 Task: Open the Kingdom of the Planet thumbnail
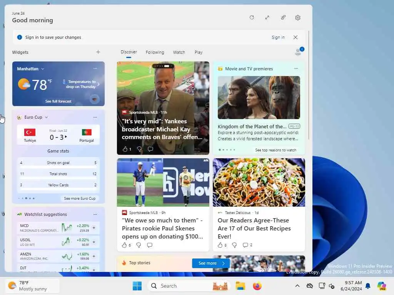coord(259,97)
